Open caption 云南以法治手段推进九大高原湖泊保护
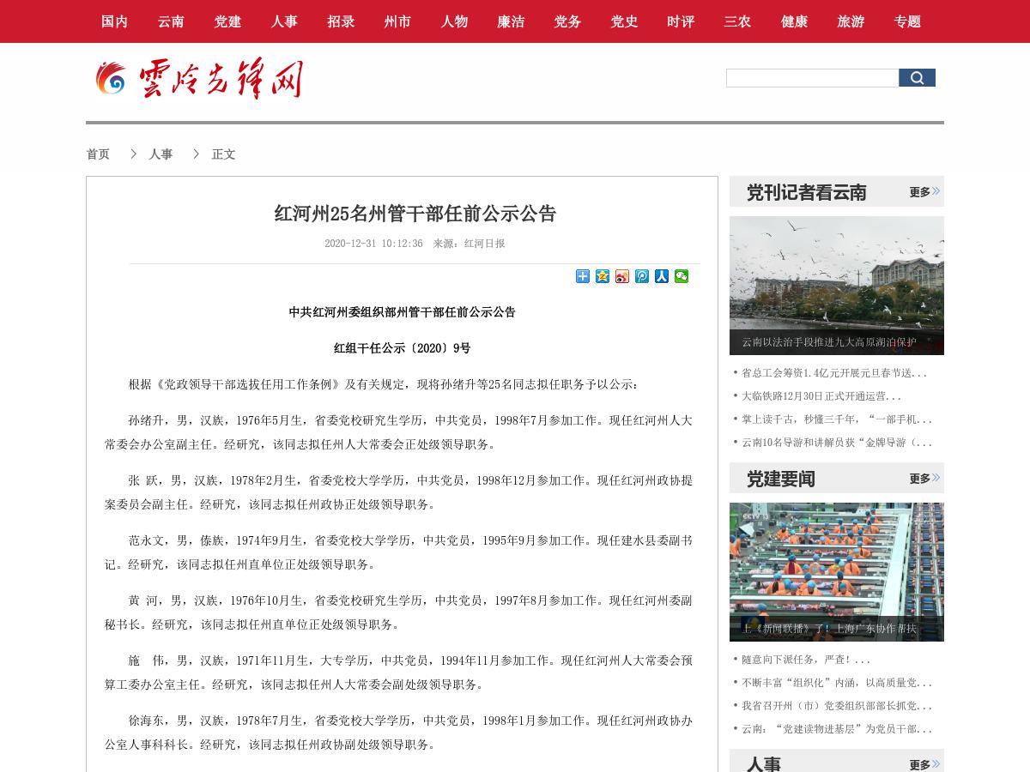This screenshot has width=1030, height=772. pos(829,342)
